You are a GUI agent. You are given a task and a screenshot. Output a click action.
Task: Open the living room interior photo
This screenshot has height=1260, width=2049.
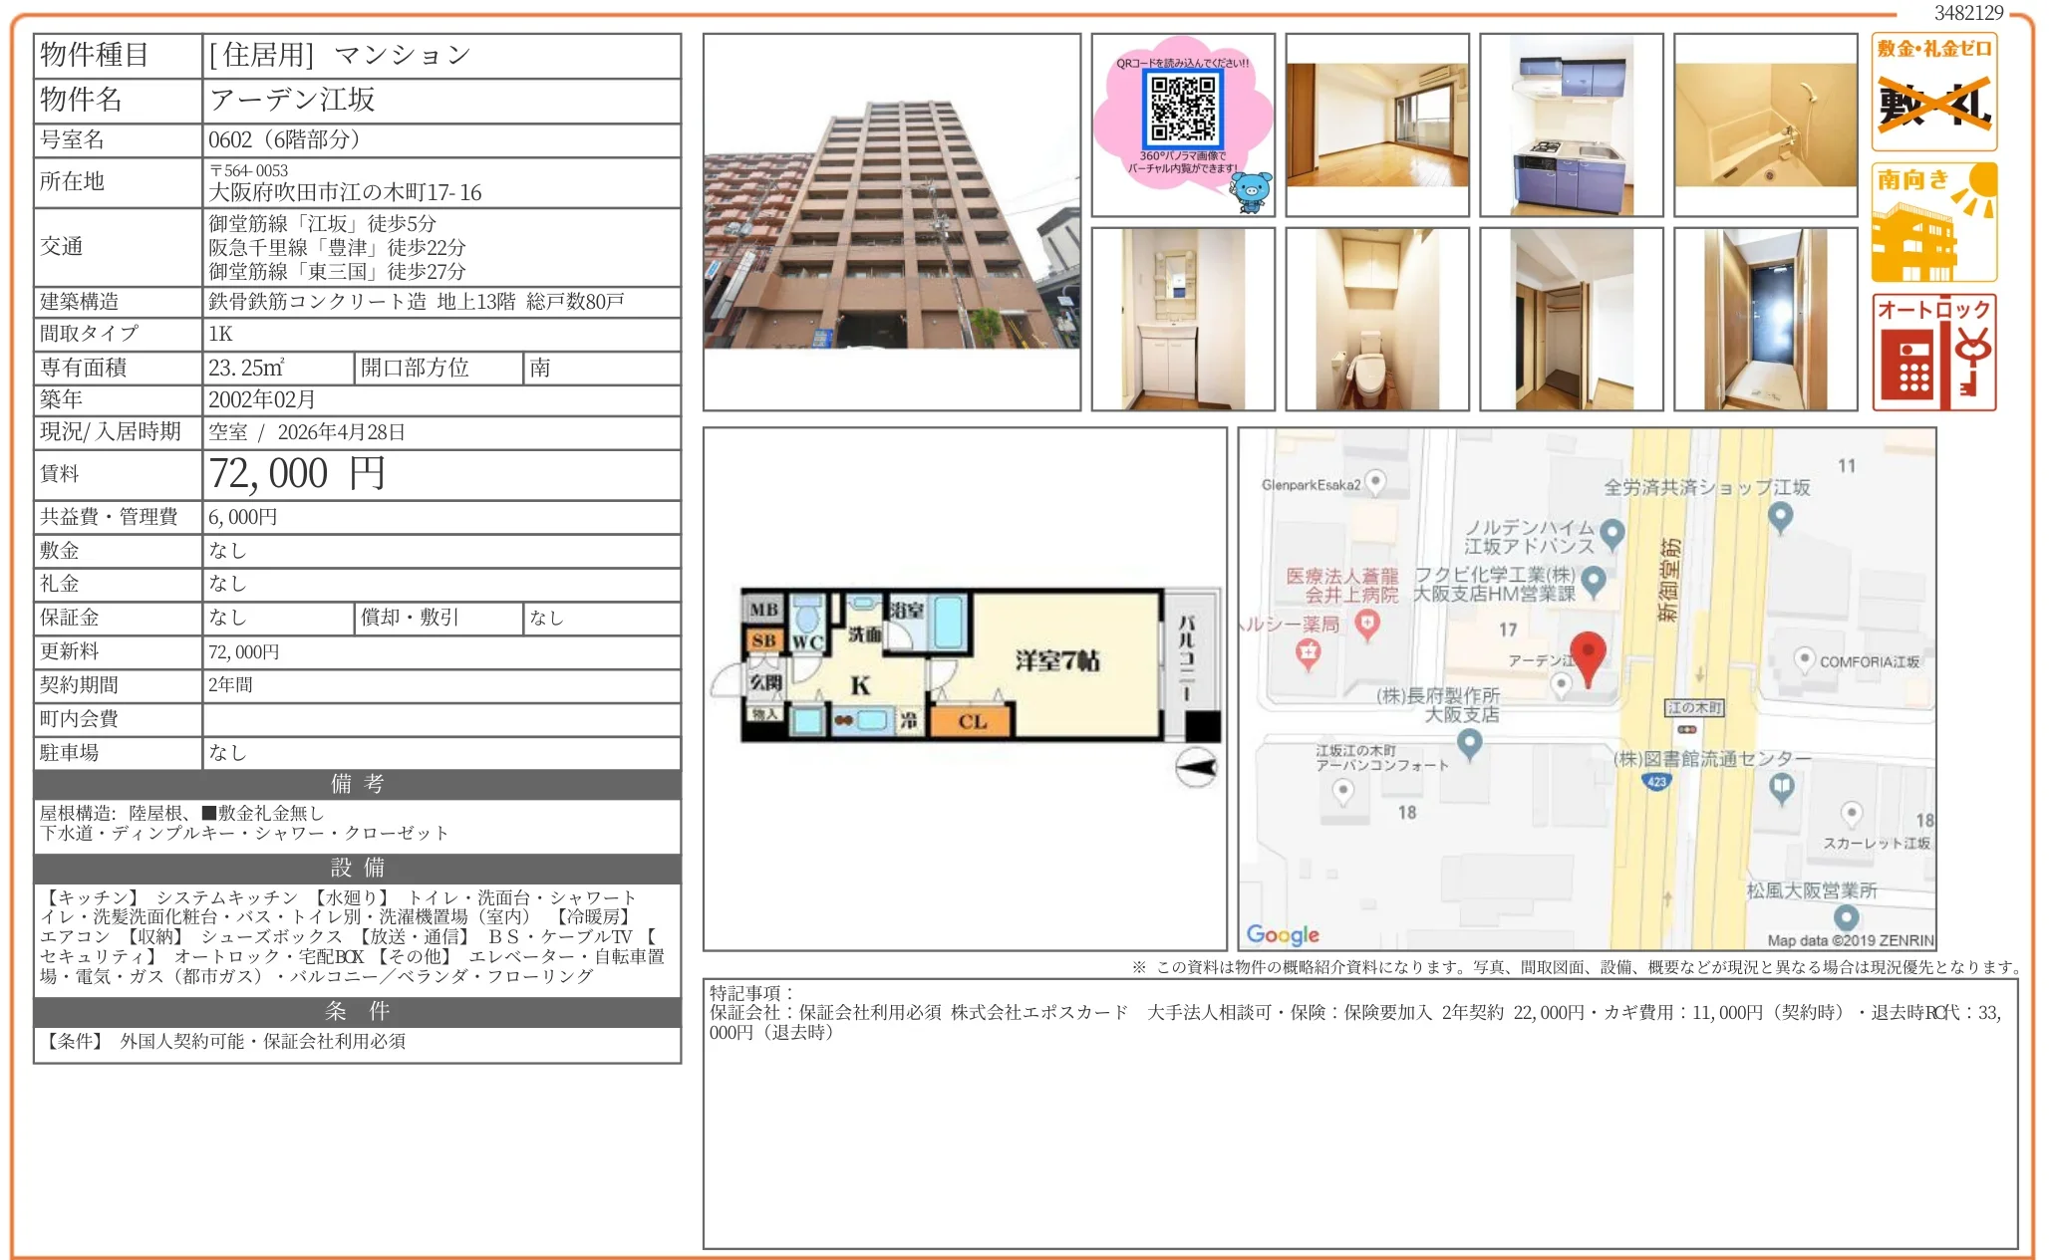coord(1377,125)
